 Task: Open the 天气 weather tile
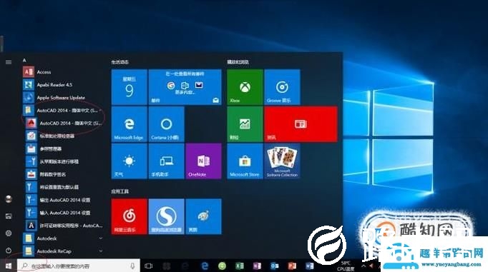(130, 161)
